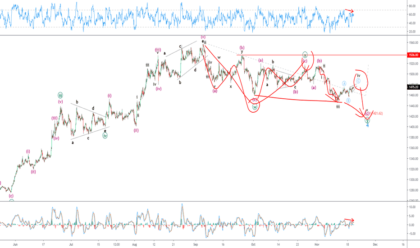420x248 pixels.
Task: Click 1420.00 on the price scale
Action: pos(414,116)
